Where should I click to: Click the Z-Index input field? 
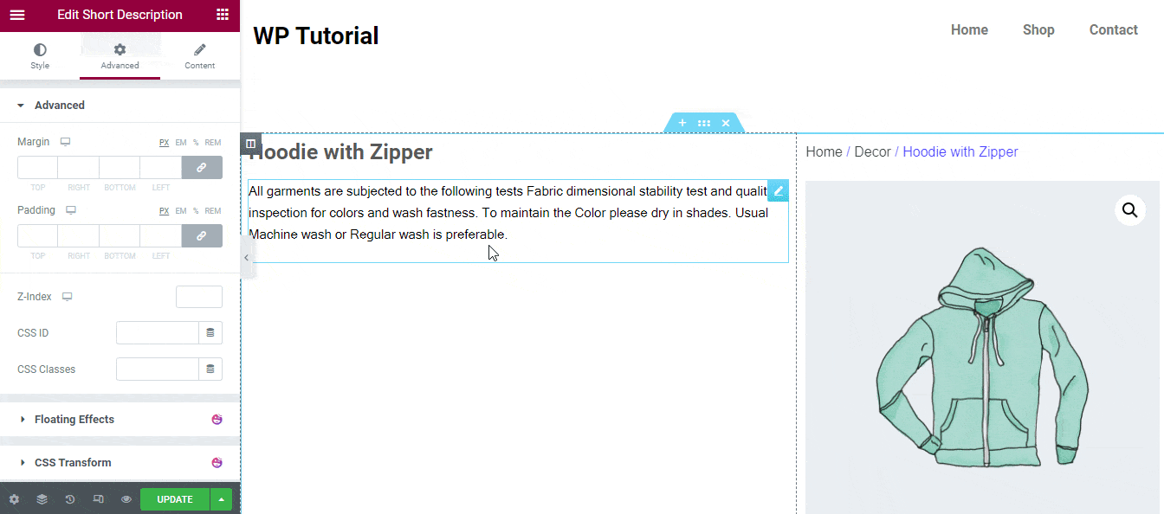(199, 297)
